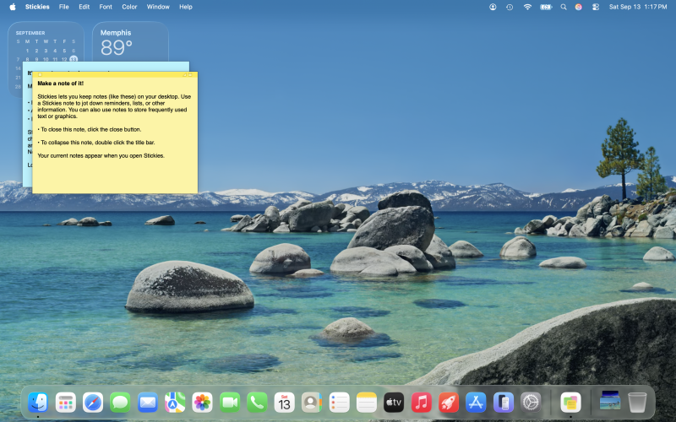Open the Safari browser from the dock
The image size is (676, 422).
pos(93,403)
